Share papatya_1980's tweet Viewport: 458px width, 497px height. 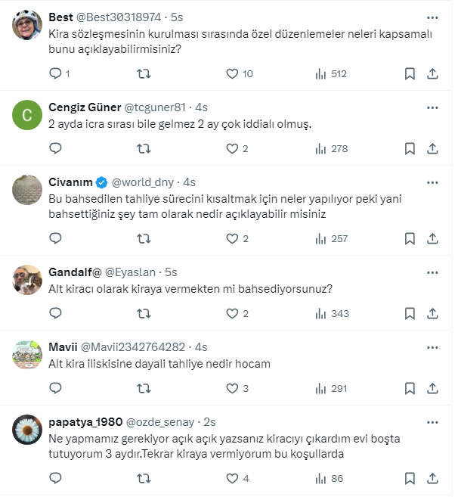tap(433, 478)
